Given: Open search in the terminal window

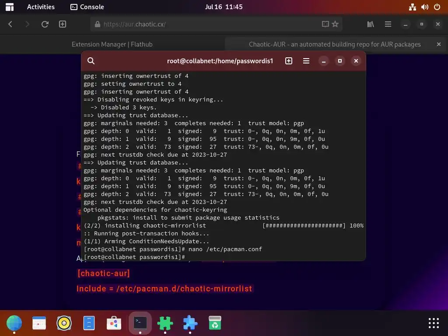Looking at the screenshot, I should [91, 61].
